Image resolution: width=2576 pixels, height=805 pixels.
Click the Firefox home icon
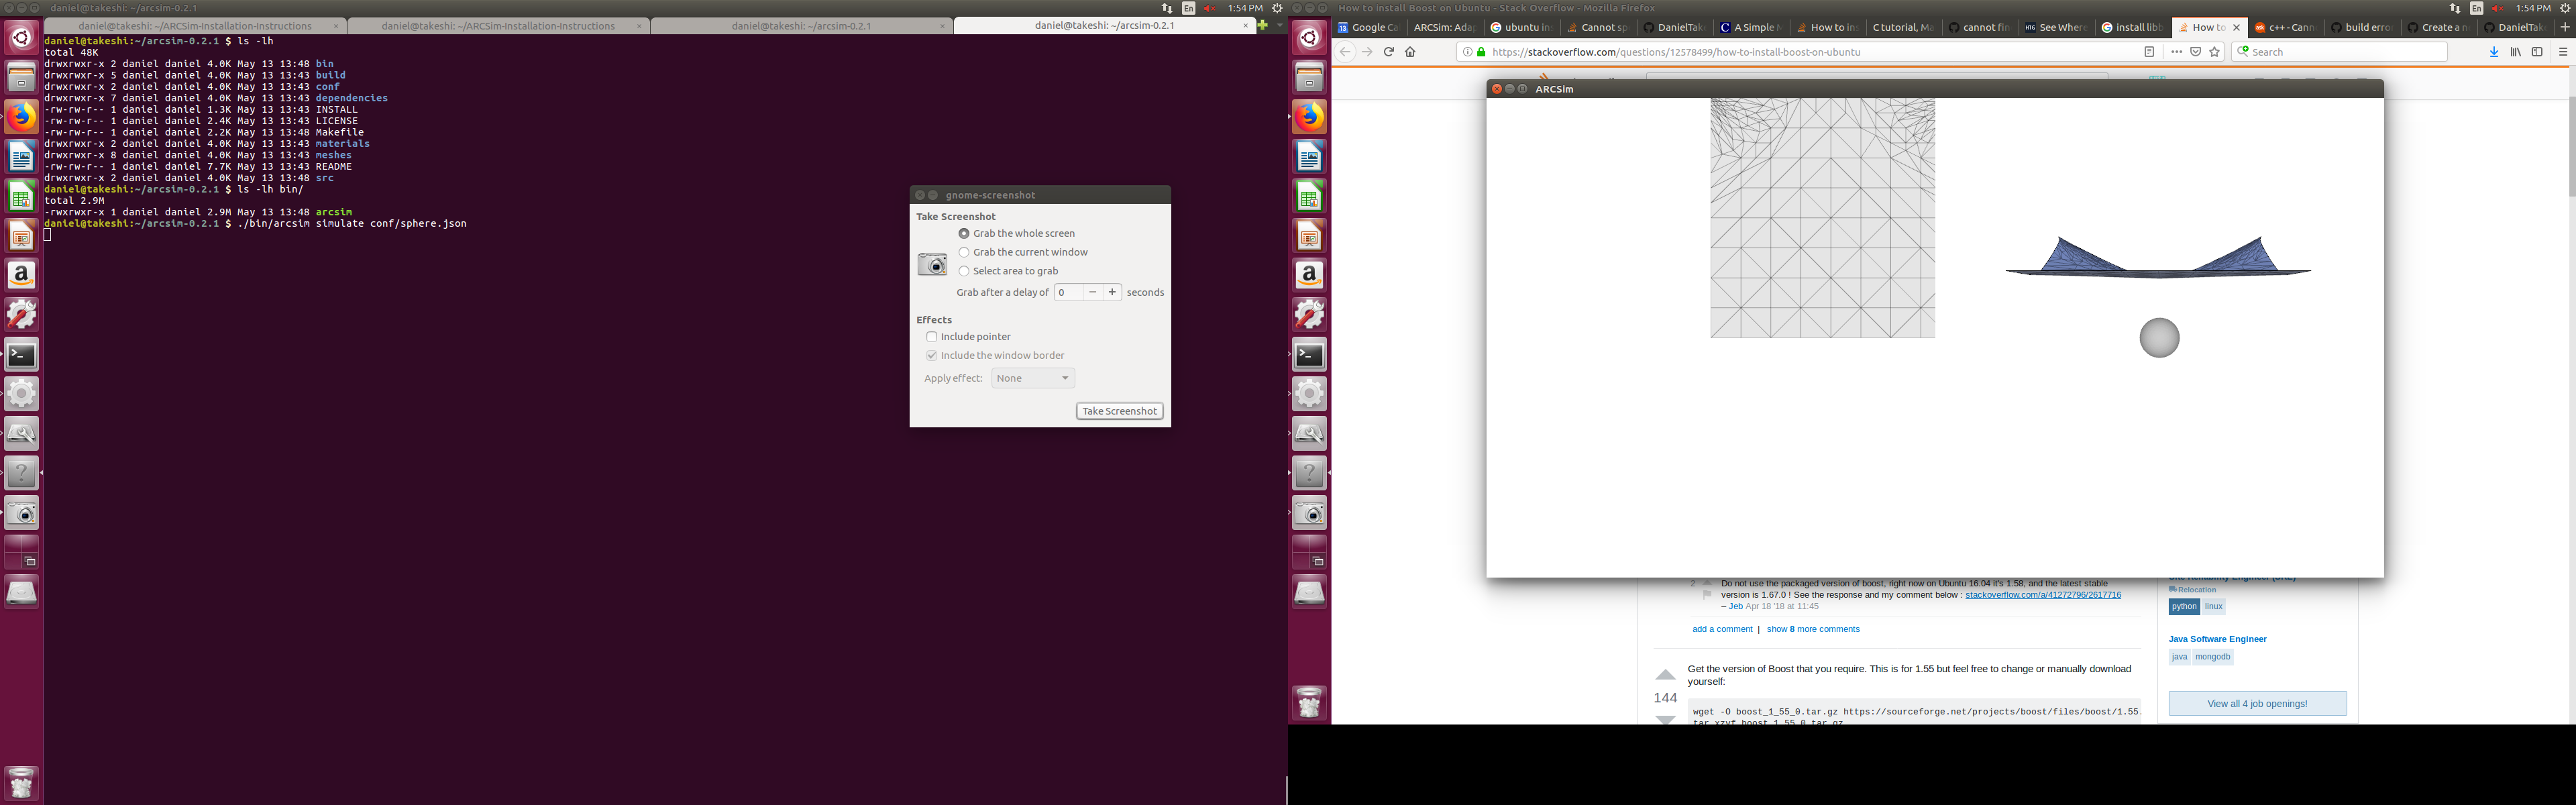(x=1410, y=52)
